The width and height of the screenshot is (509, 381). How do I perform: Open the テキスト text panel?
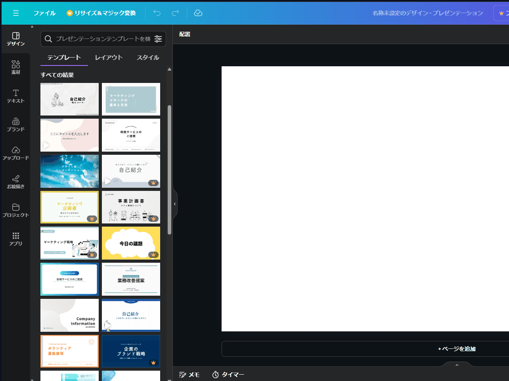point(16,96)
